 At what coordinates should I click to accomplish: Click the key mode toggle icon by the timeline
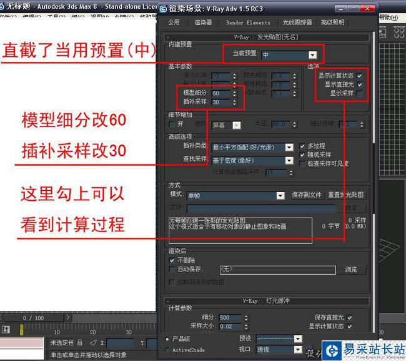point(6,330)
